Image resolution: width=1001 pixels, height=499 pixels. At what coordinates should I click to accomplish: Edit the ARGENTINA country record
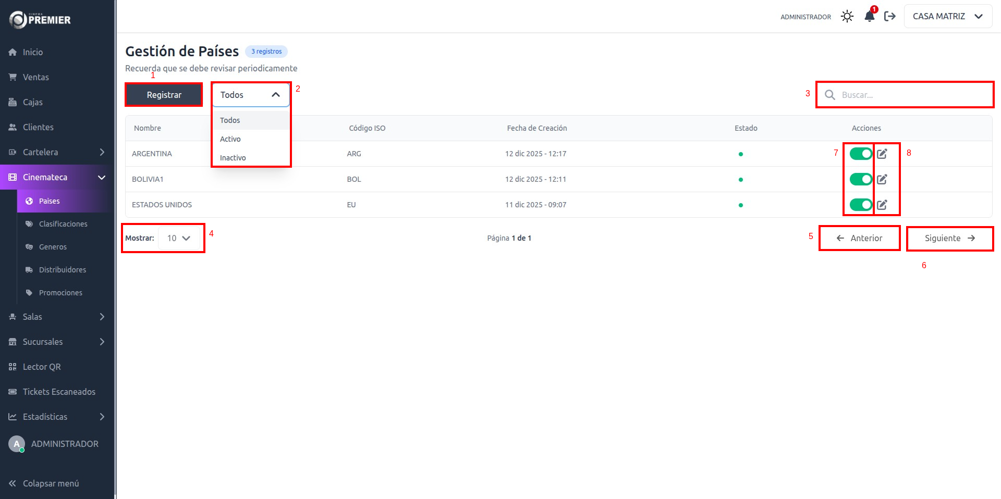coord(882,154)
